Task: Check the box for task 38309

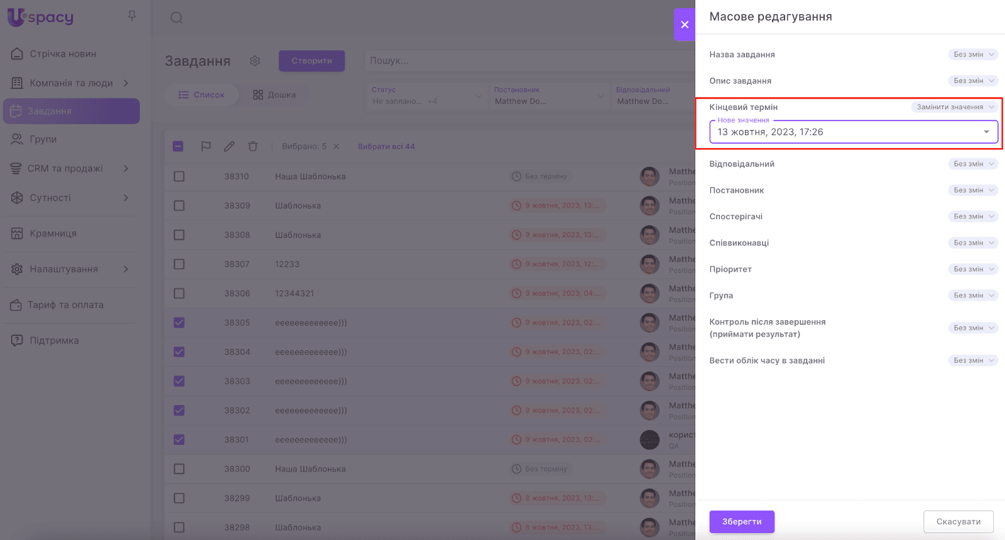Action: click(179, 205)
